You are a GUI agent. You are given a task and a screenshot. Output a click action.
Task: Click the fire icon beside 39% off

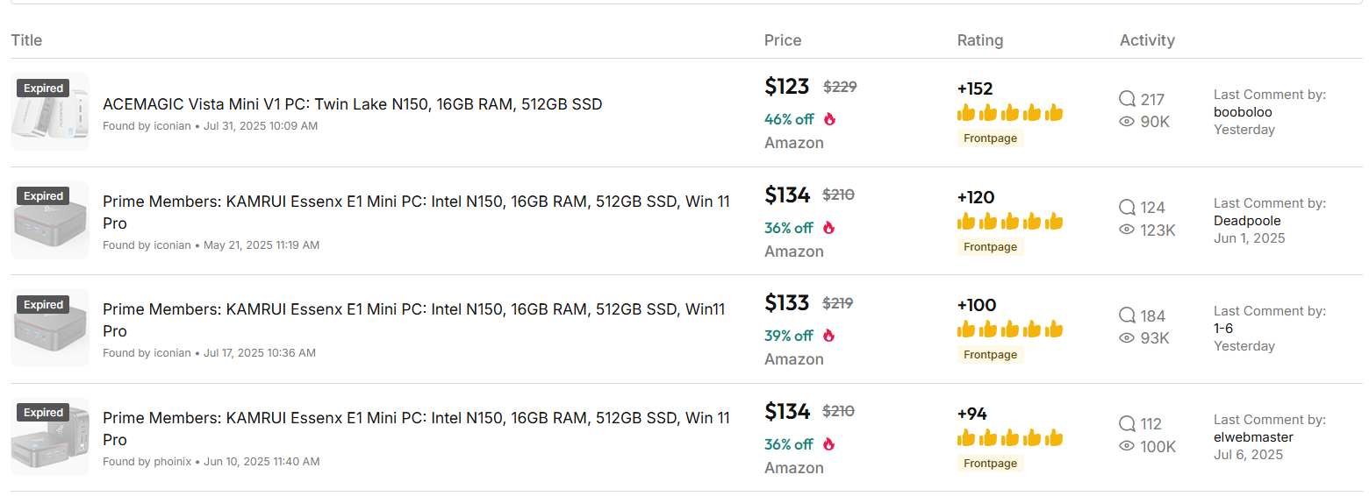coord(829,336)
